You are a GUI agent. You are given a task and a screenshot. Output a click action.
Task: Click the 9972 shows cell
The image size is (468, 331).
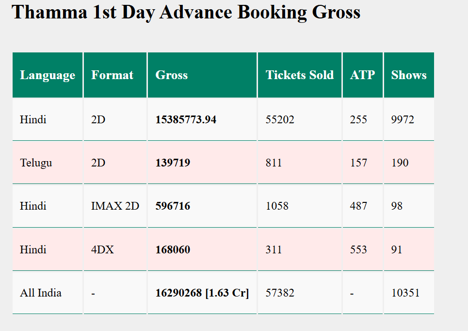(x=403, y=119)
